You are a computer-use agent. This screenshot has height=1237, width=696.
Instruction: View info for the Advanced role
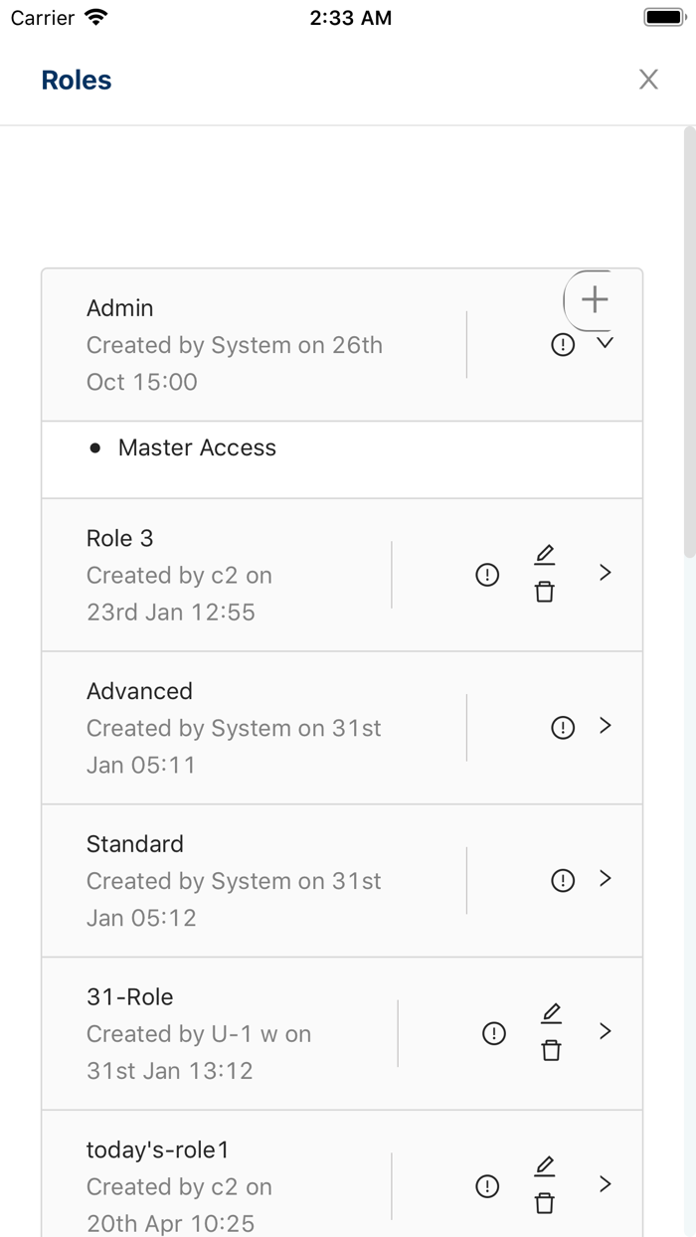tap(562, 728)
